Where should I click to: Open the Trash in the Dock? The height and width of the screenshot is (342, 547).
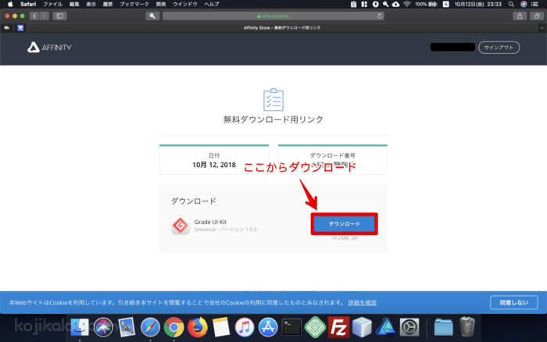(x=467, y=326)
